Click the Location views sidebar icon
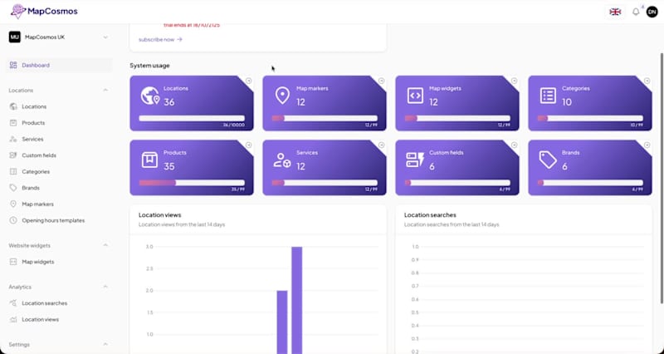 click(13, 319)
